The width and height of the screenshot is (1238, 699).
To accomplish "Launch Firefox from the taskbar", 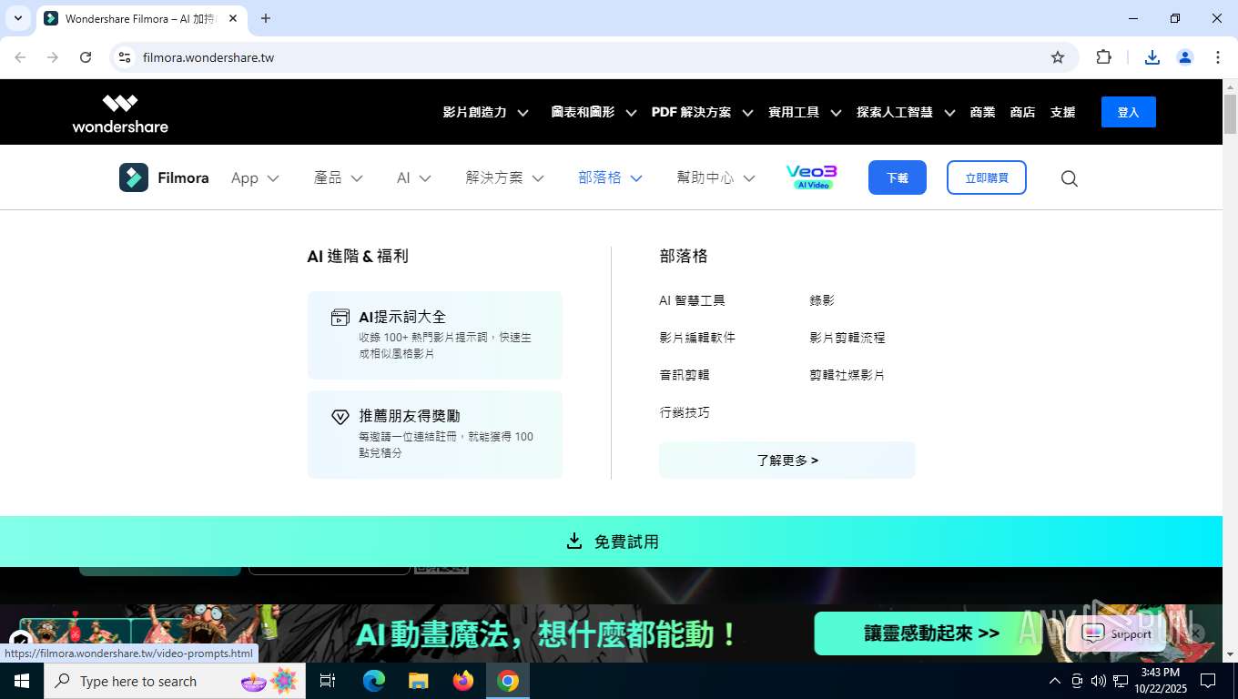I will (x=463, y=681).
